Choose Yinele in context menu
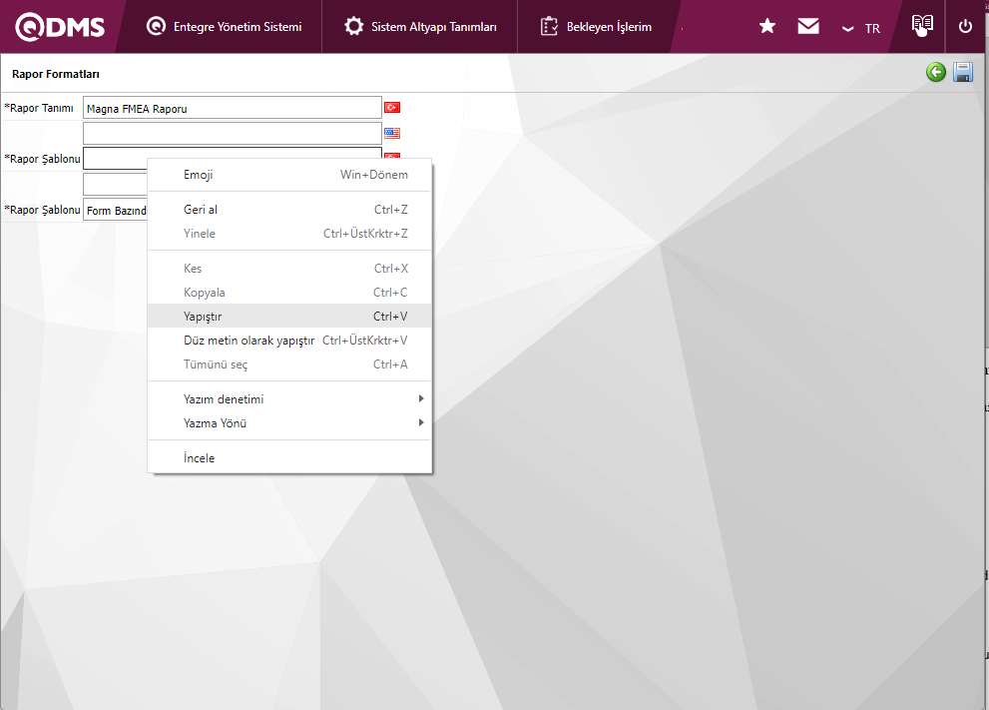The image size is (989, 710). tap(289, 234)
